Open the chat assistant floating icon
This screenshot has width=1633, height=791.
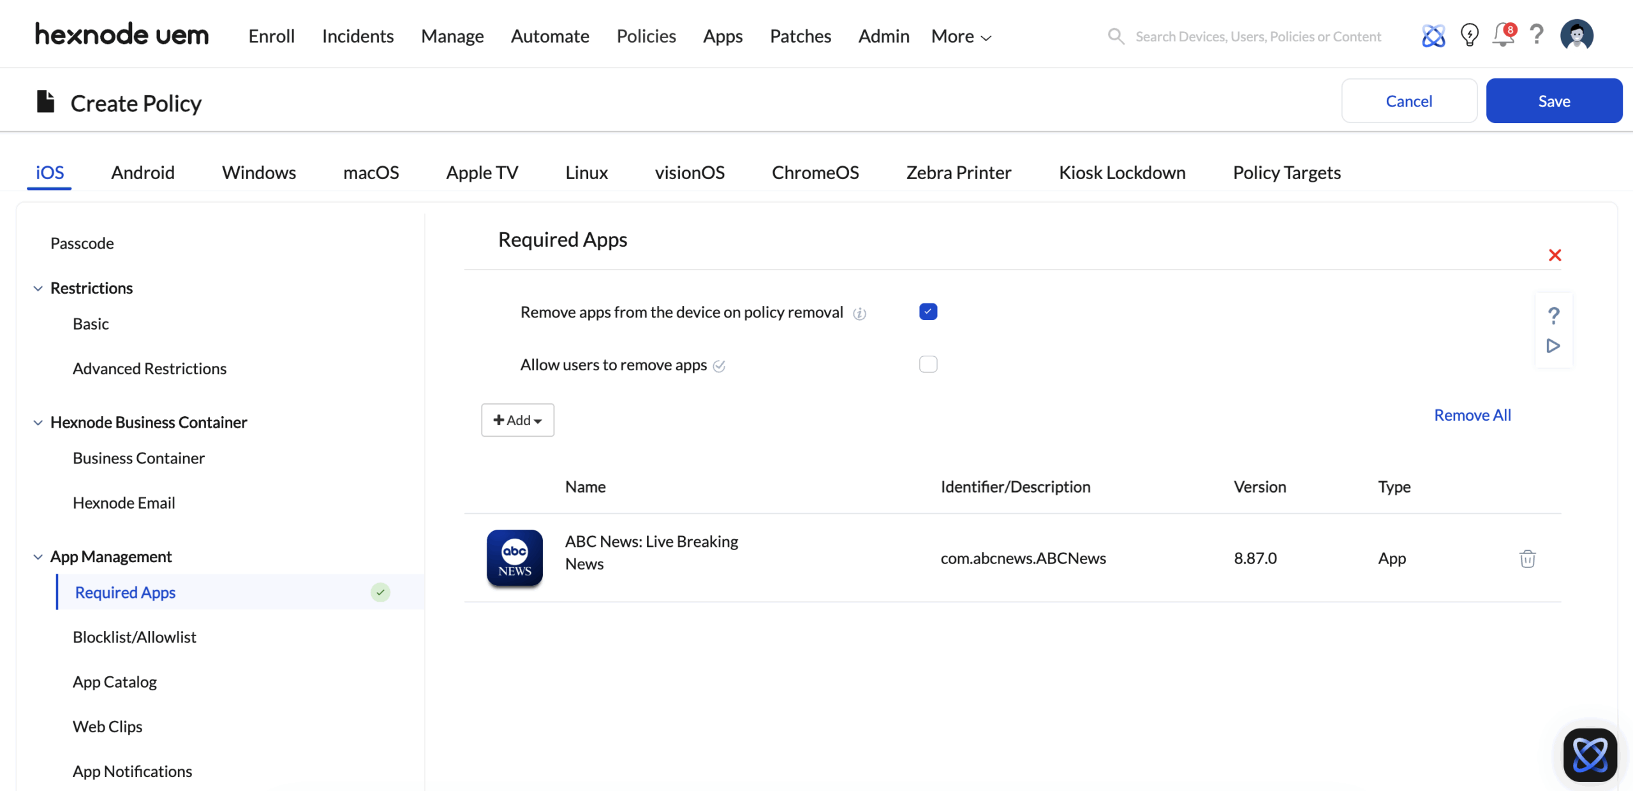[1590, 755]
